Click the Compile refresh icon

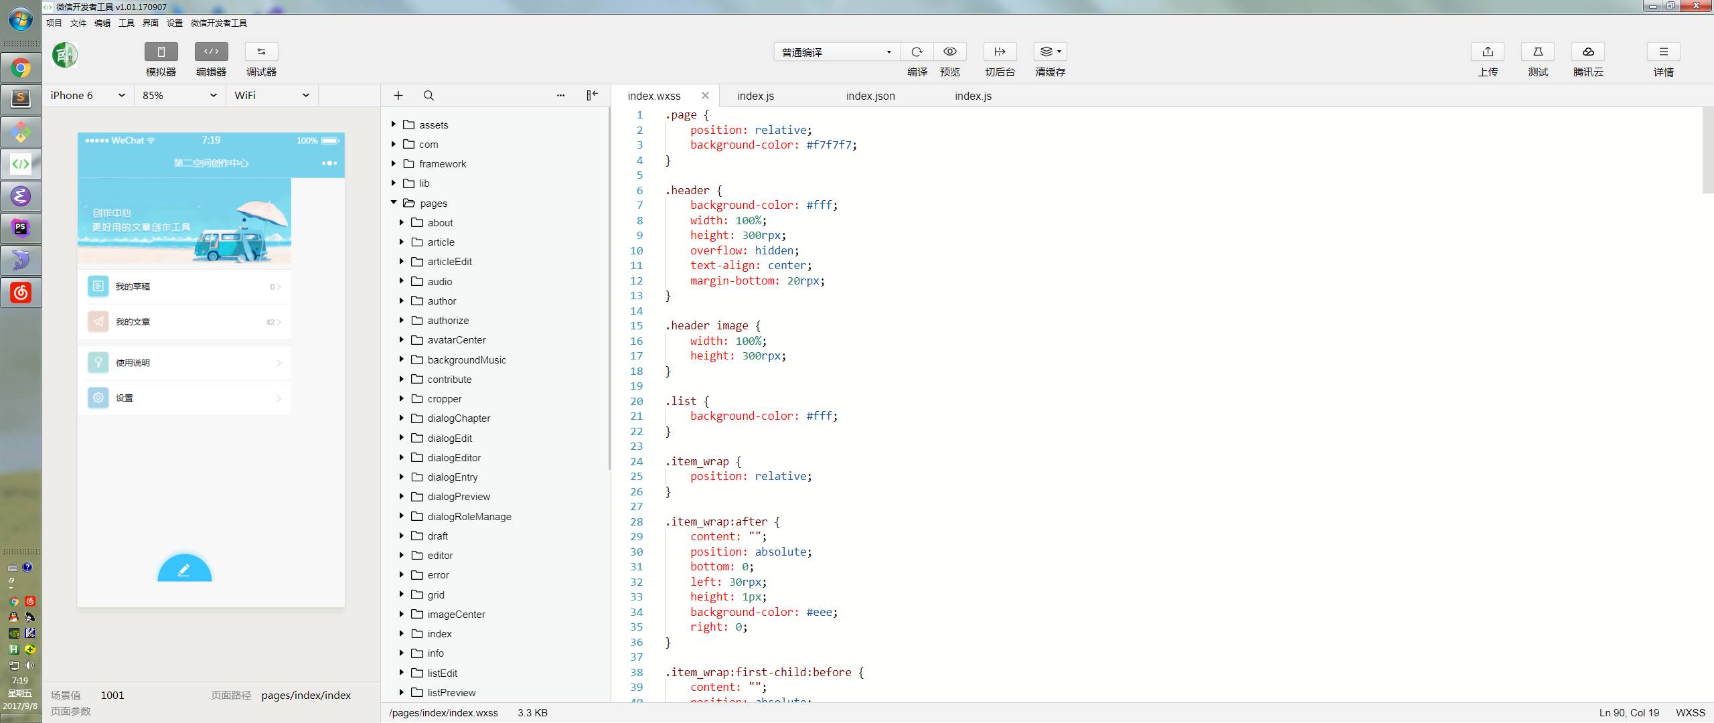(917, 52)
